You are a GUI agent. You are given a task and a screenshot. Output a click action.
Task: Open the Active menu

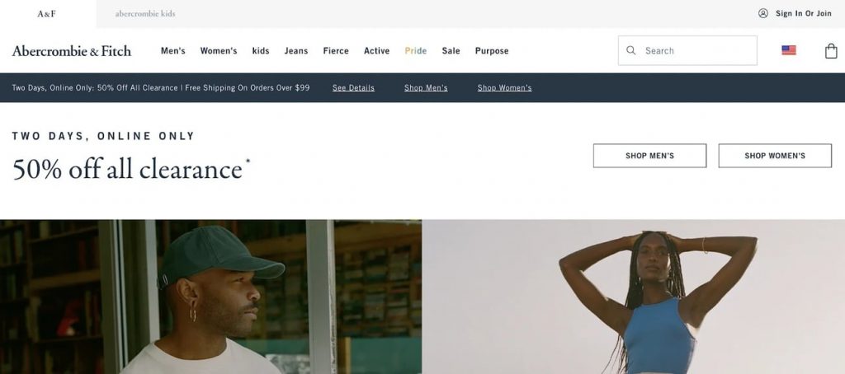[376, 50]
